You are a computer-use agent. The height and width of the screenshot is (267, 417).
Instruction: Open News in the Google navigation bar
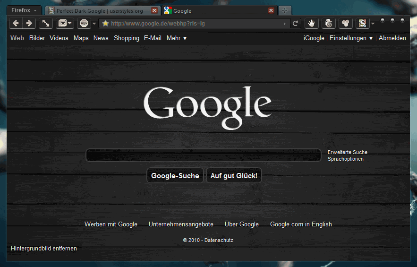(101, 38)
